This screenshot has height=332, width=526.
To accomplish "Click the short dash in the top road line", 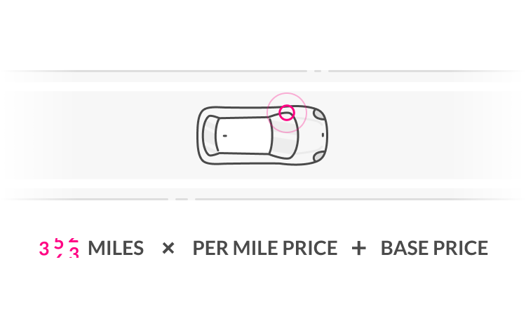I will point(318,71).
